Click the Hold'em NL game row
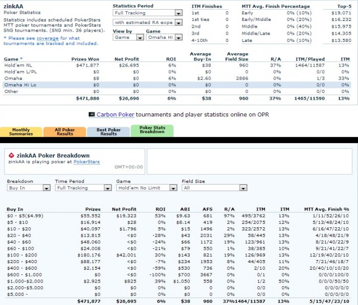358x305 pixels. (x=177, y=65)
